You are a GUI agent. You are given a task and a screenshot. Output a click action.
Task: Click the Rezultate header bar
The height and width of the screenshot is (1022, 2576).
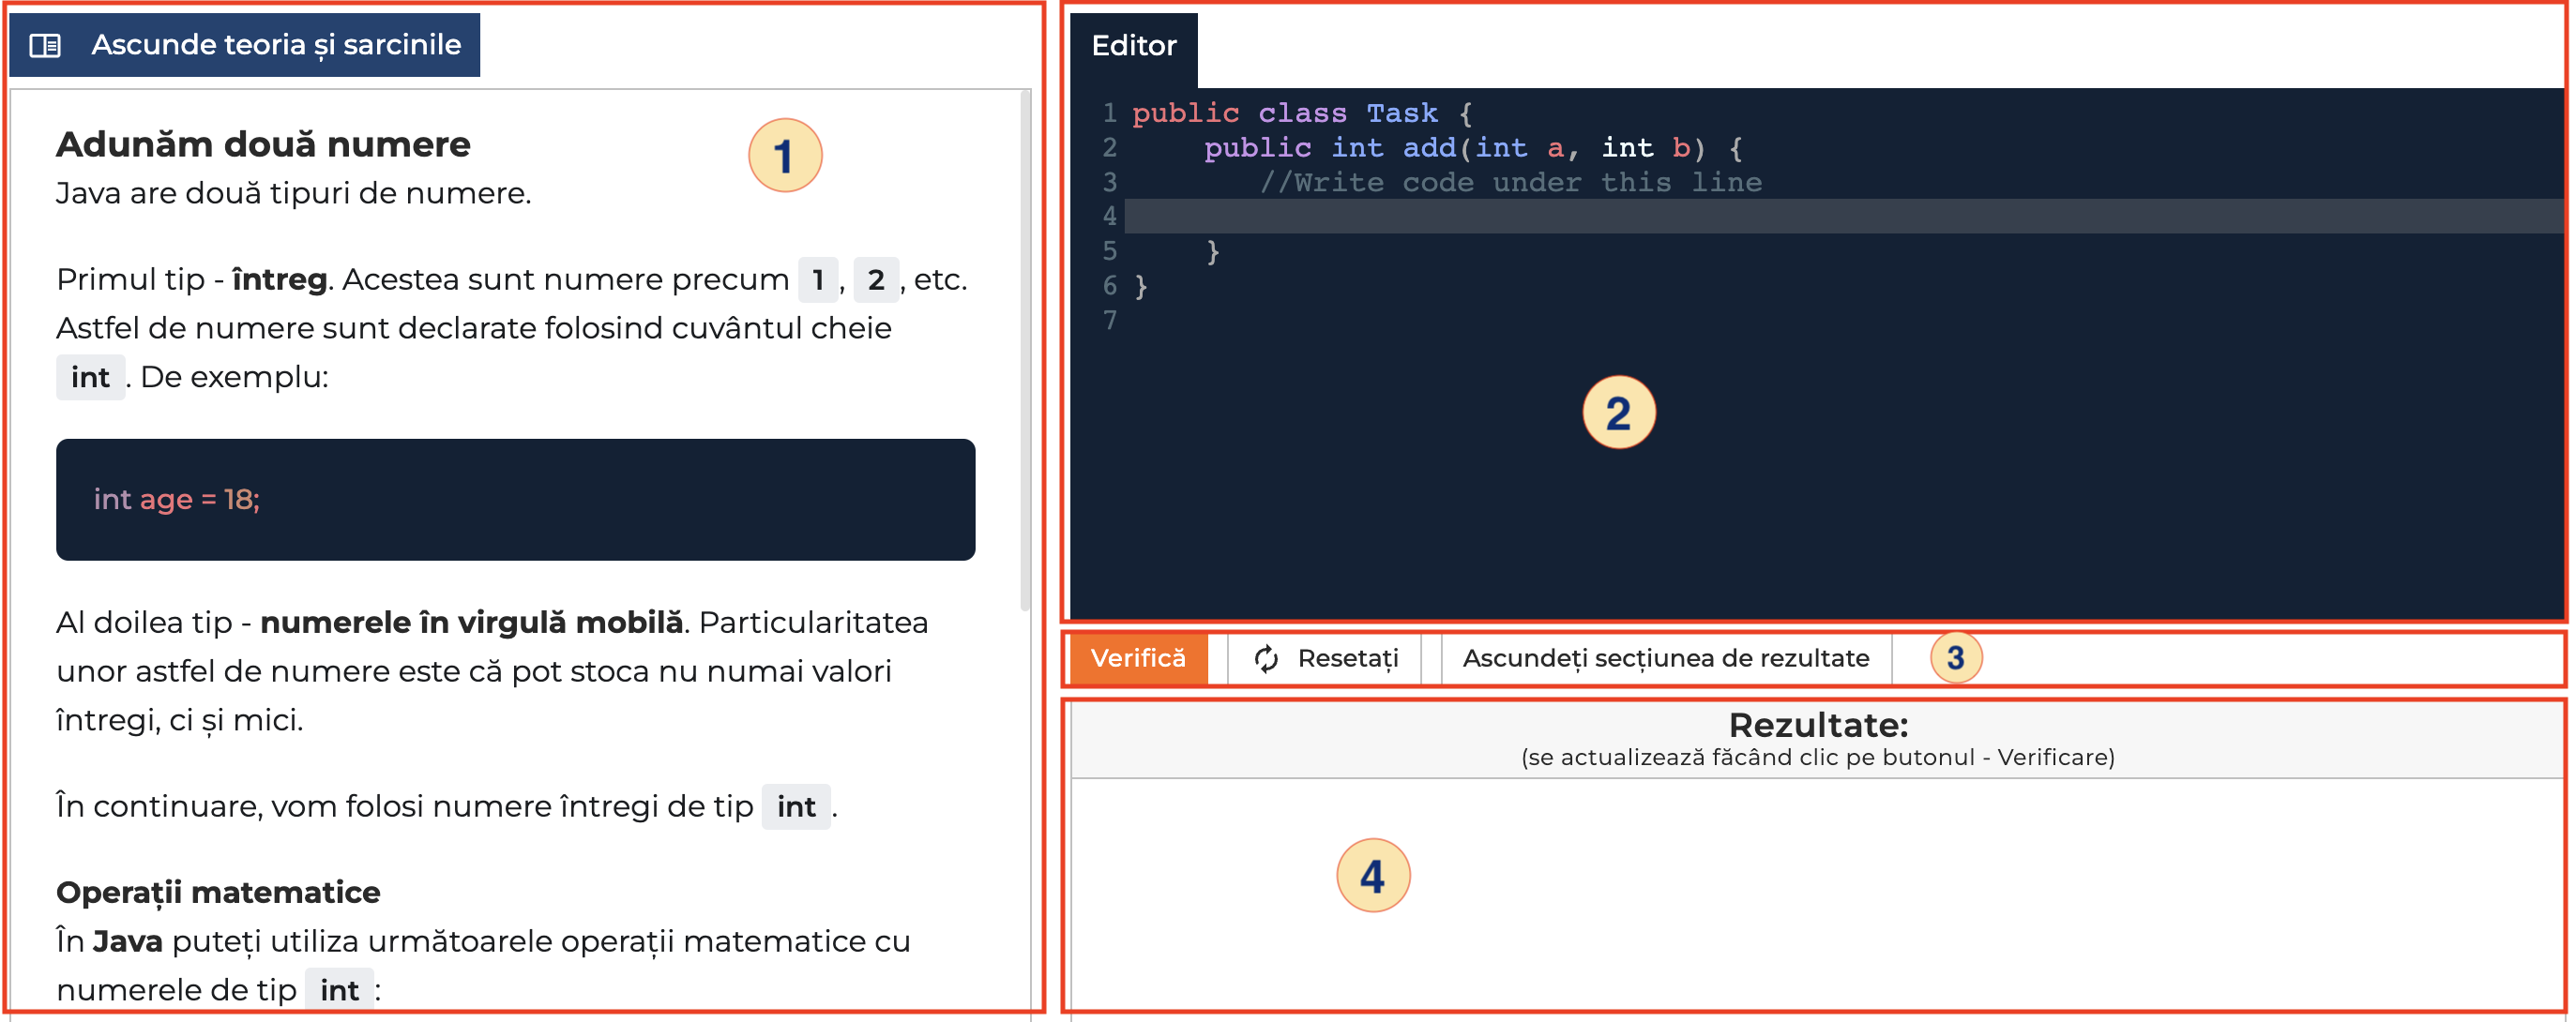click(x=1816, y=739)
